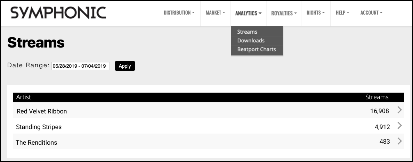The width and height of the screenshot is (413, 162).
Task: Open The Renditions chevron arrow
Action: 399,141
